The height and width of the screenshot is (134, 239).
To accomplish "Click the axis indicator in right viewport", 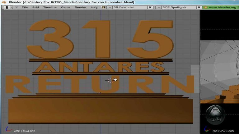I will click(207, 129).
